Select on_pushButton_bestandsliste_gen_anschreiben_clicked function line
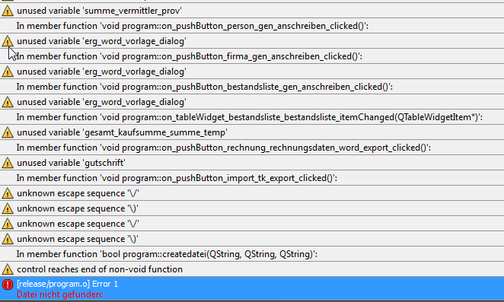This screenshot has width=504, height=302. pos(205,87)
